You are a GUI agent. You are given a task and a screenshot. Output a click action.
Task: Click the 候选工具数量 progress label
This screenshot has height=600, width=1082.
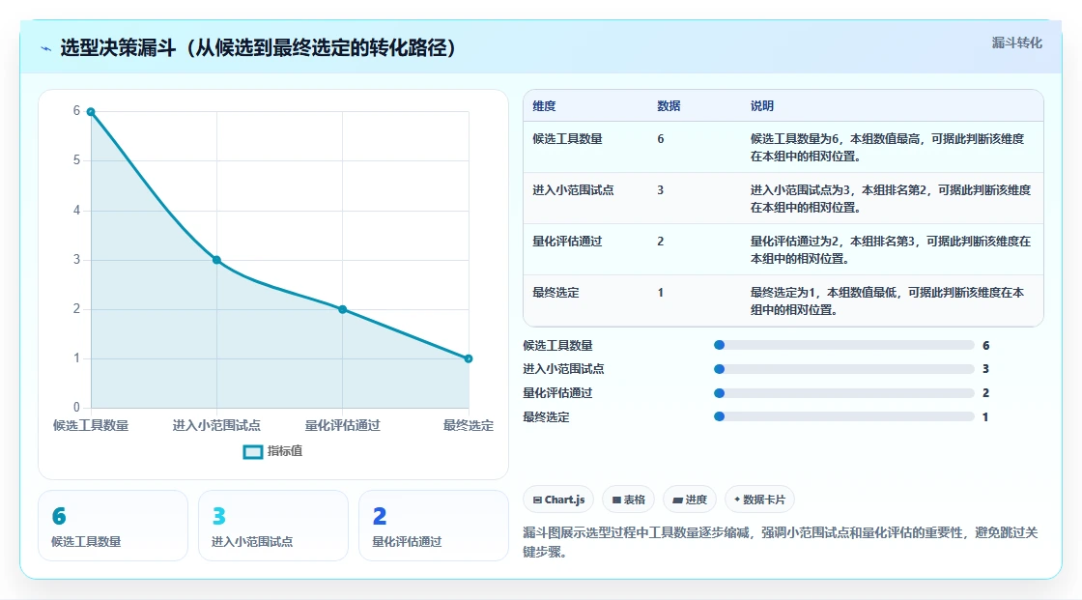[557, 345]
